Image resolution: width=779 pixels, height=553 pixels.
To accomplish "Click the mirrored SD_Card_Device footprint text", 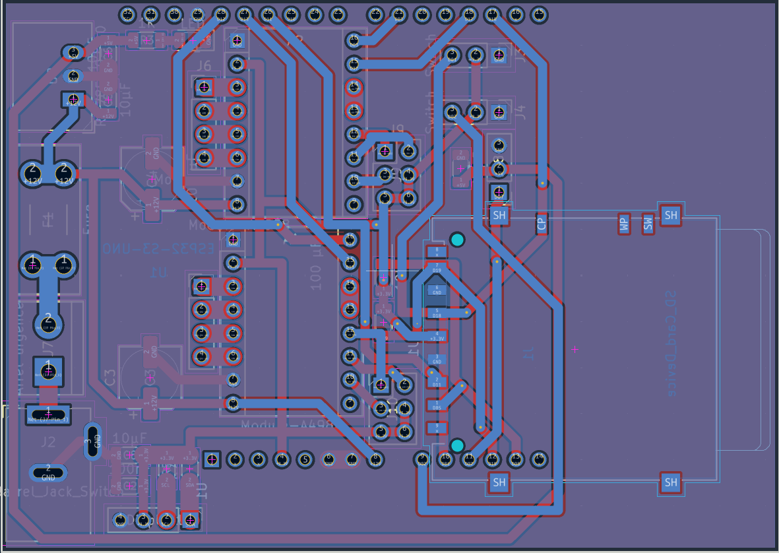I will pyautogui.click(x=670, y=343).
